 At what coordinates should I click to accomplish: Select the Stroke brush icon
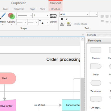pyautogui.click(x=3, y=16)
